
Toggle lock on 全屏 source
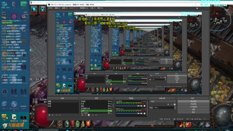(111, 111)
